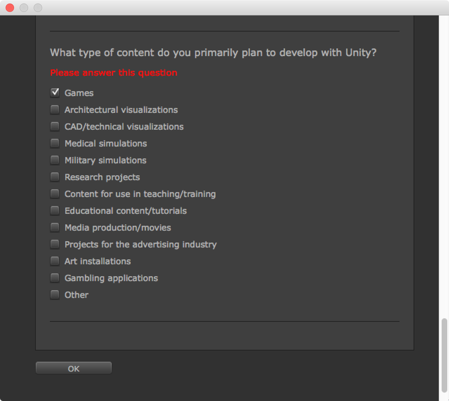The height and width of the screenshot is (401, 449).
Task: Tick Content for use in teaching/training
Action: [x=55, y=194]
